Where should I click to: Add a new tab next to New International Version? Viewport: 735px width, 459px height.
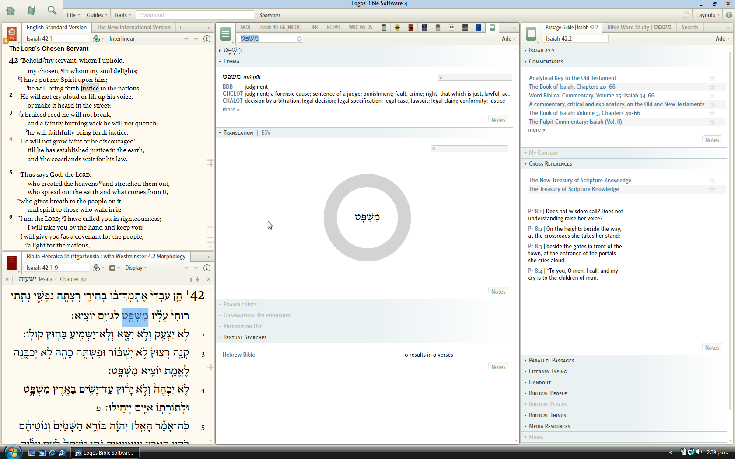(180, 28)
